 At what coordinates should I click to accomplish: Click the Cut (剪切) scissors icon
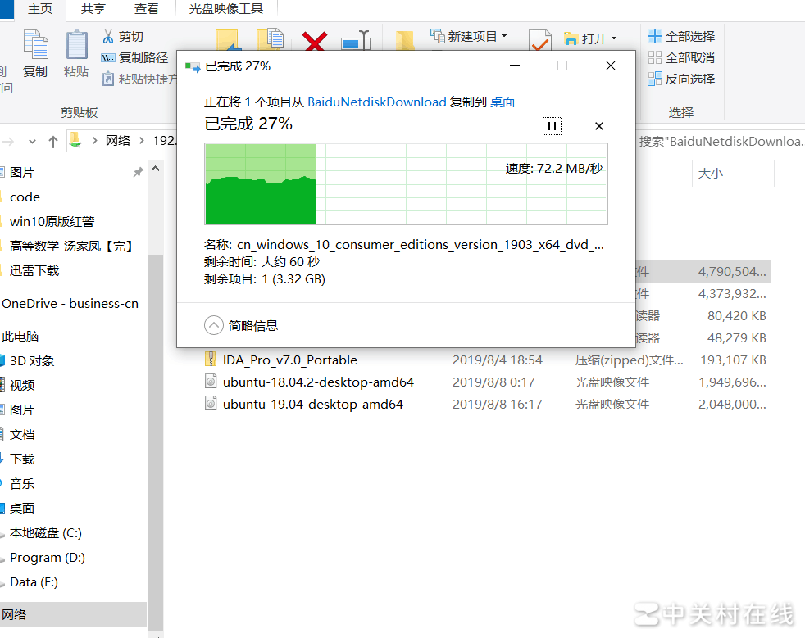(x=108, y=37)
